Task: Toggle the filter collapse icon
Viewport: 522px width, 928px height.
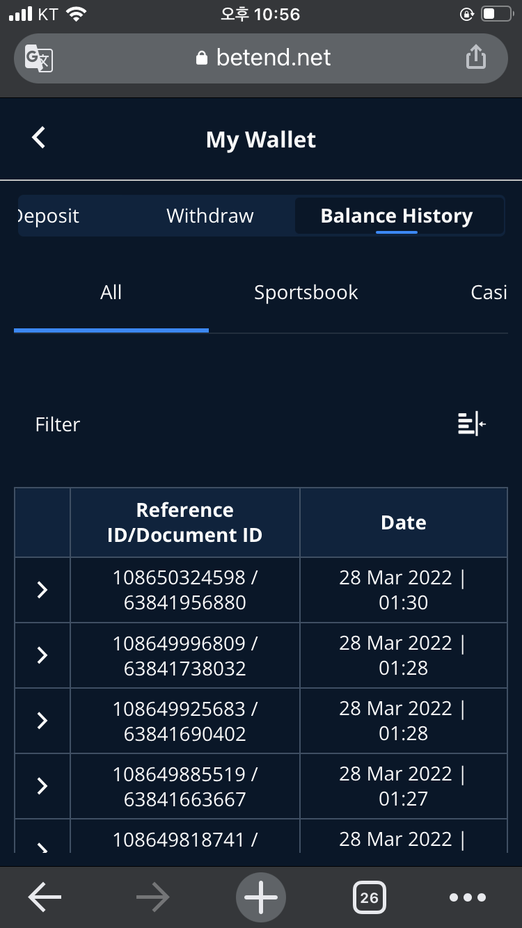Action: pyautogui.click(x=471, y=423)
